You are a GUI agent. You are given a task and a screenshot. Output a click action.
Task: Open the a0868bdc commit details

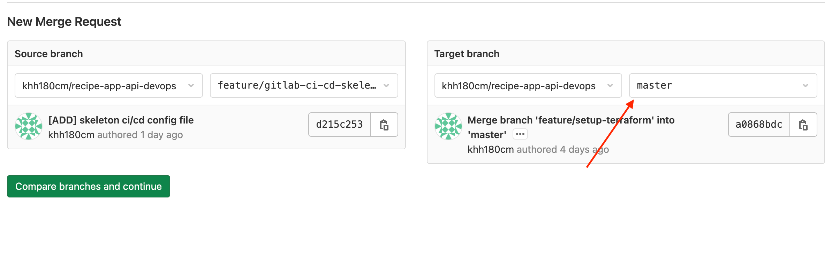758,125
